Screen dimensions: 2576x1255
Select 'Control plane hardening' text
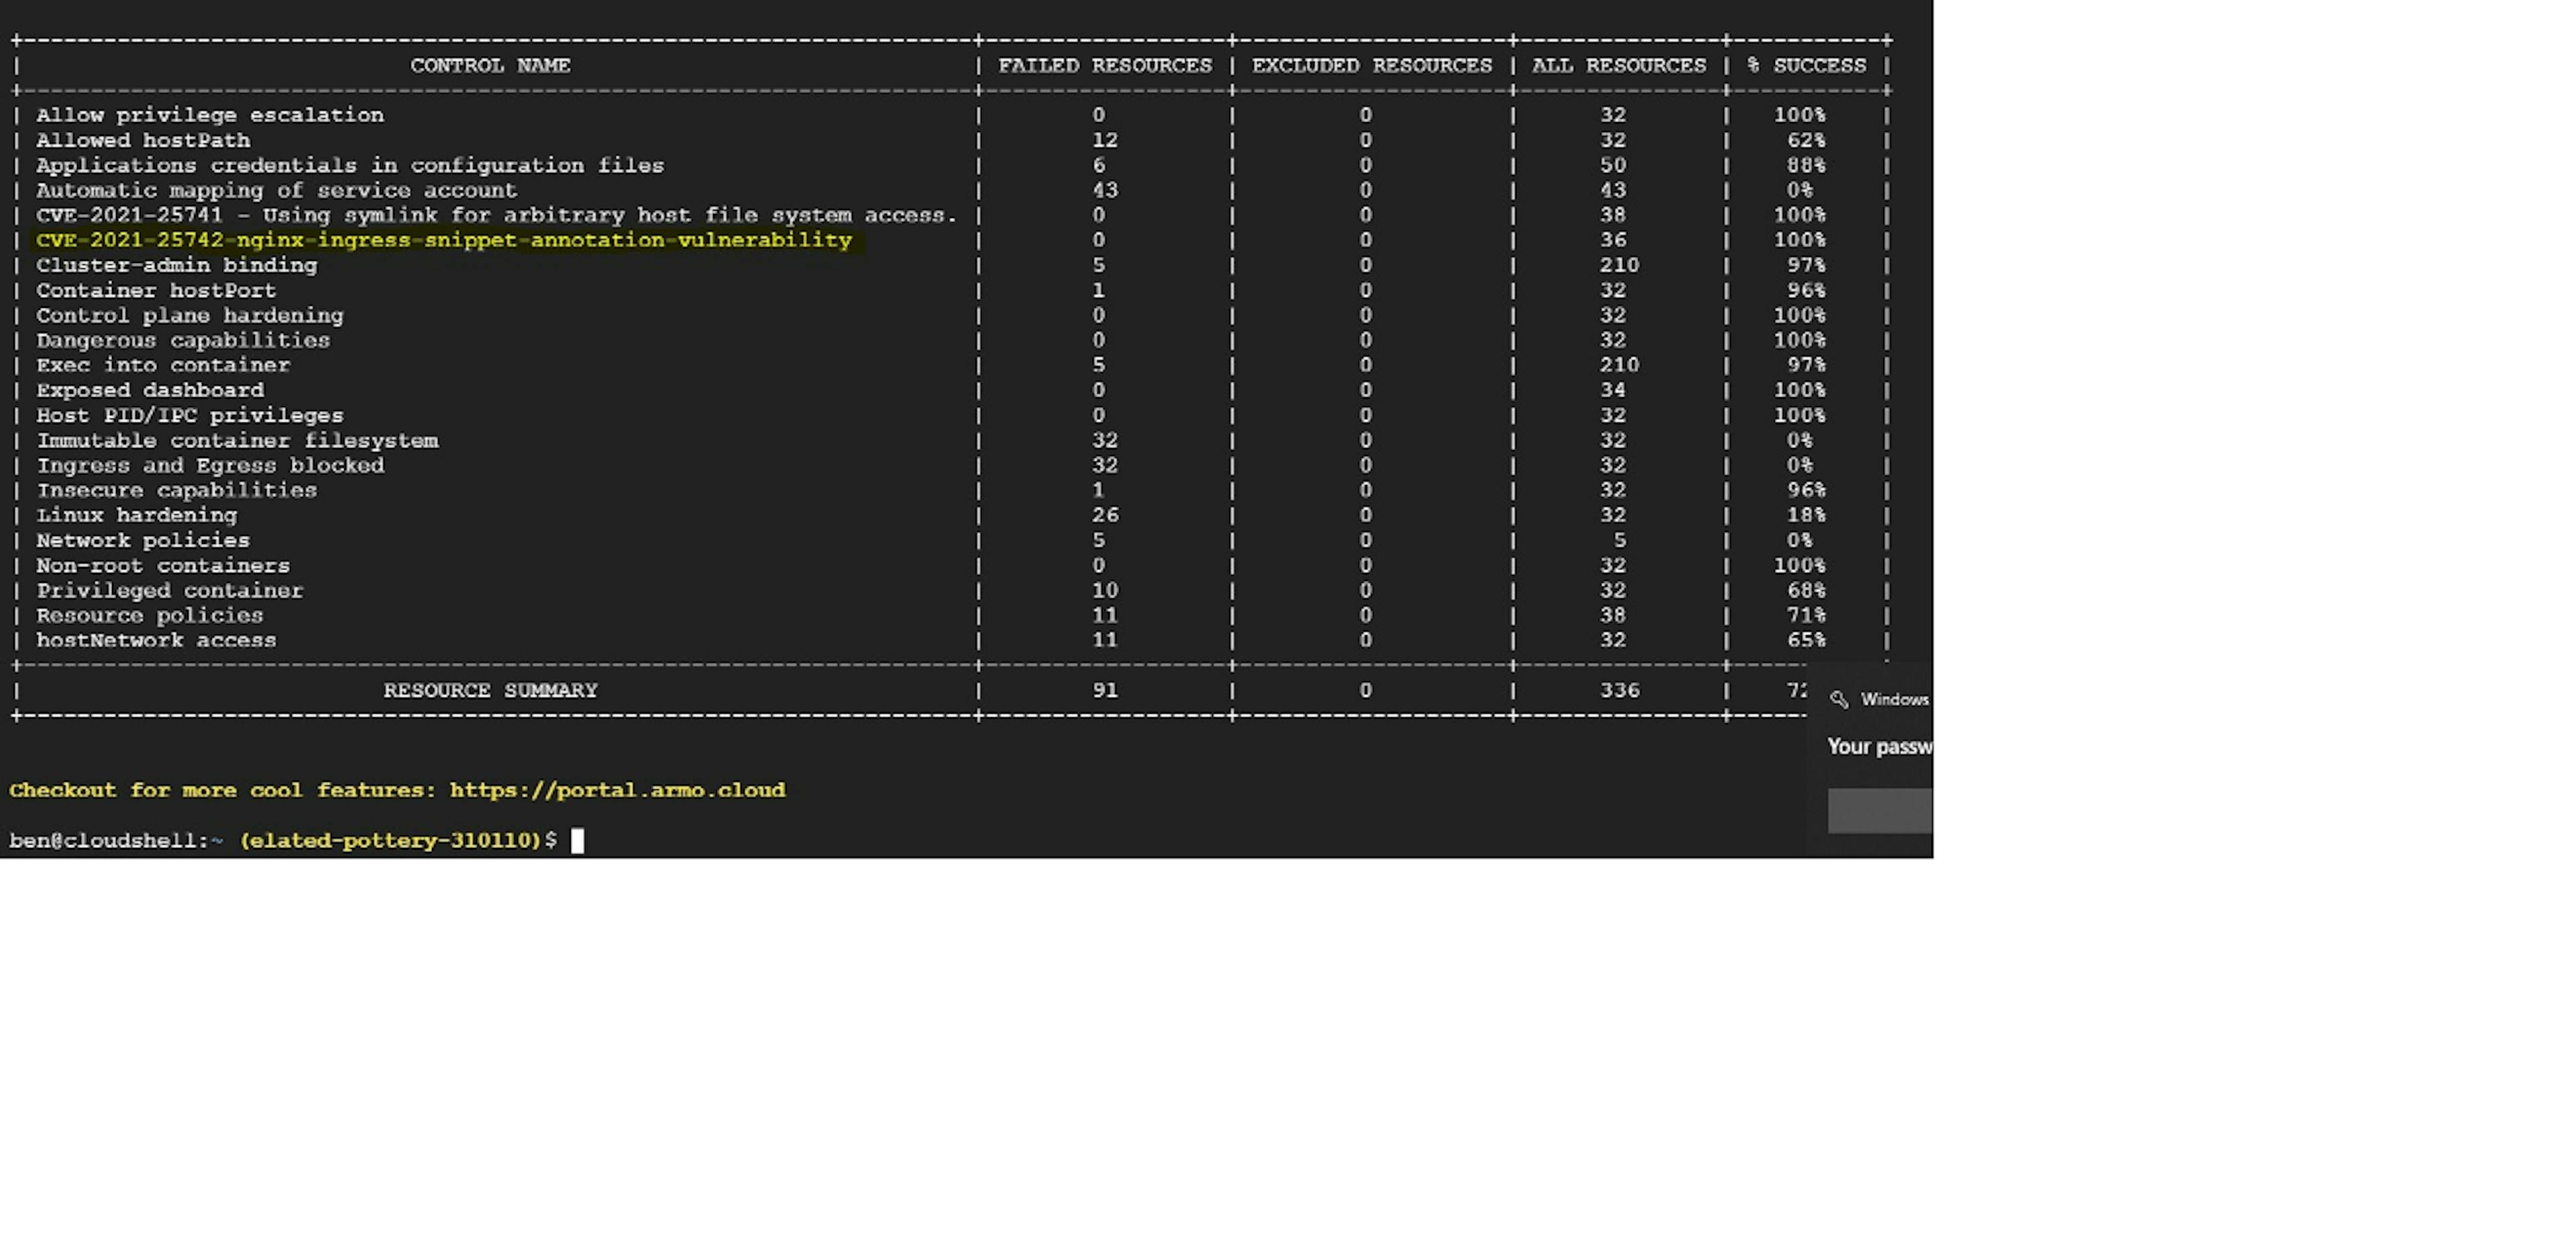coord(190,315)
